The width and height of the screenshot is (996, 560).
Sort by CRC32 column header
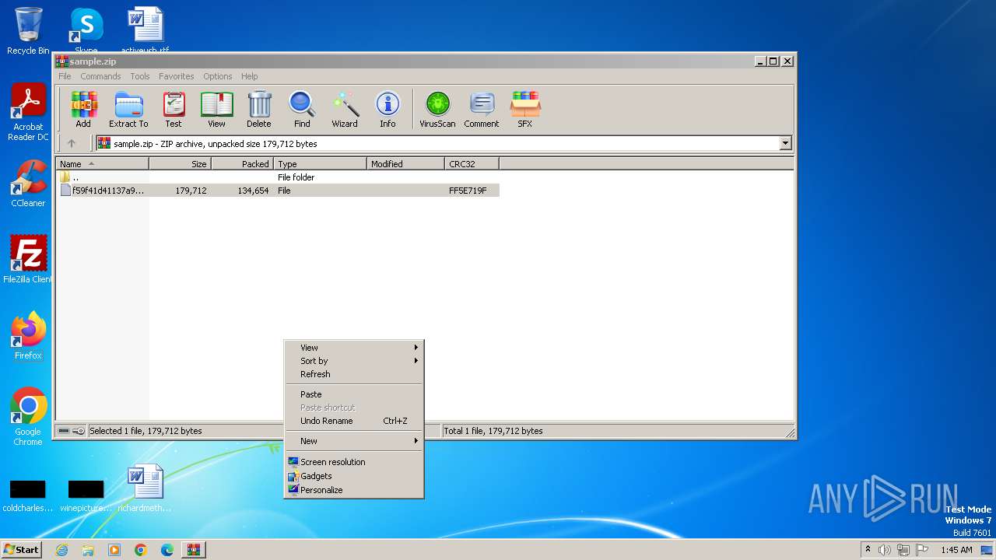(x=472, y=164)
